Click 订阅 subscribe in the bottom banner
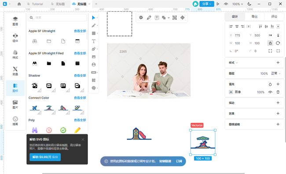Screen dimensions: 286x174 (179, 161)
